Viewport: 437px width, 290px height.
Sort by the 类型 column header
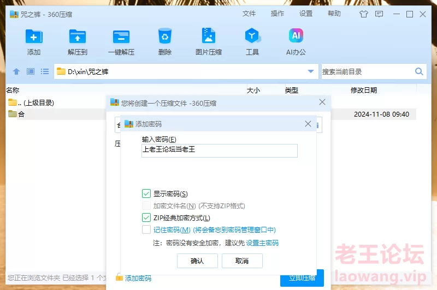tap(292, 90)
